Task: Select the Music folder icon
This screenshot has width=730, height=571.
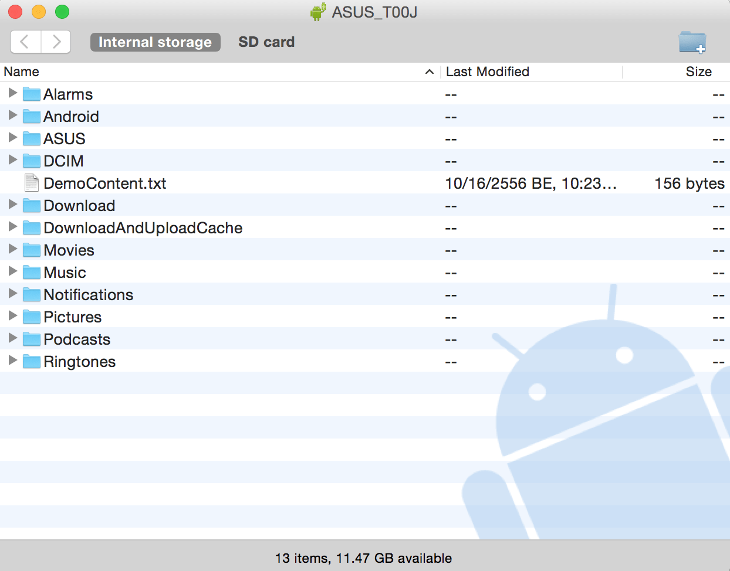Action: (32, 272)
